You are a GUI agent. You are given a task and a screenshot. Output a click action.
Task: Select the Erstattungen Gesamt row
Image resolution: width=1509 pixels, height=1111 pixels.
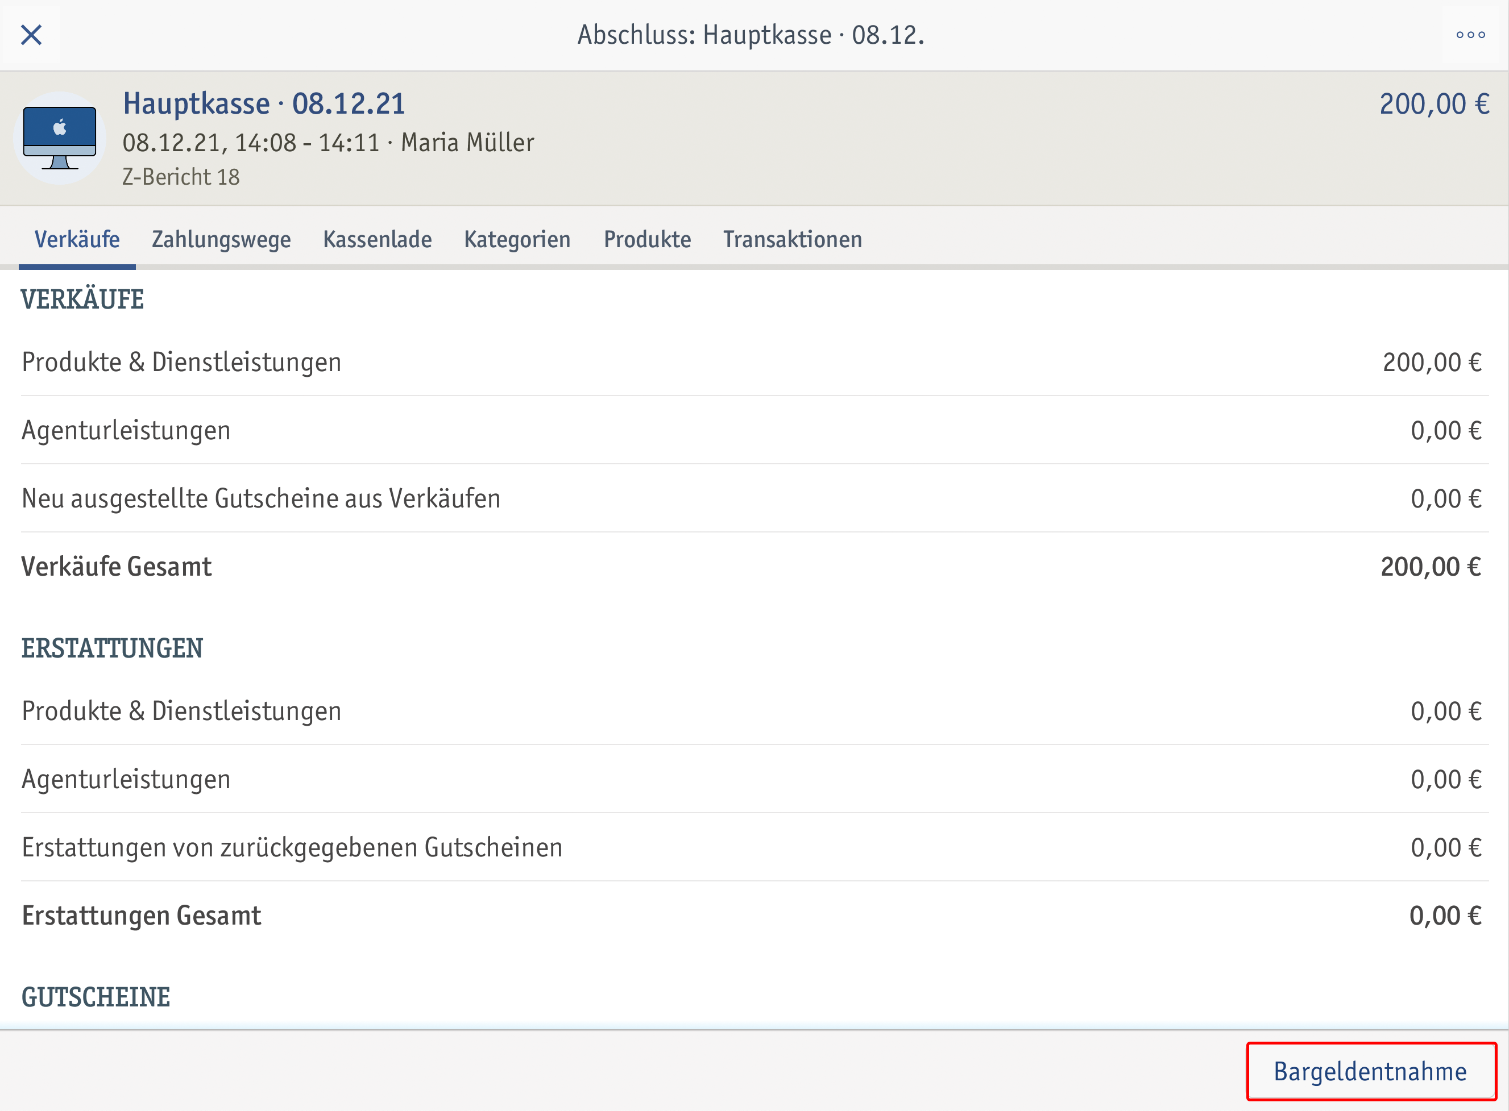click(754, 916)
